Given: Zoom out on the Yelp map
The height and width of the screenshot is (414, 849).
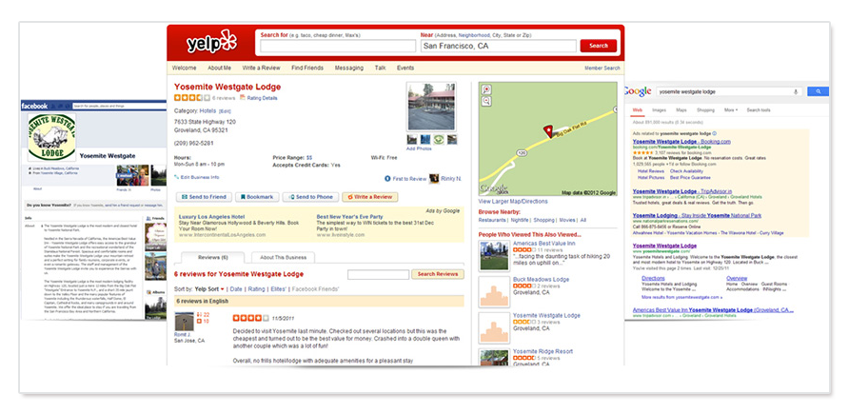Looking at the screenshot, I should click(x=486, y=101).
